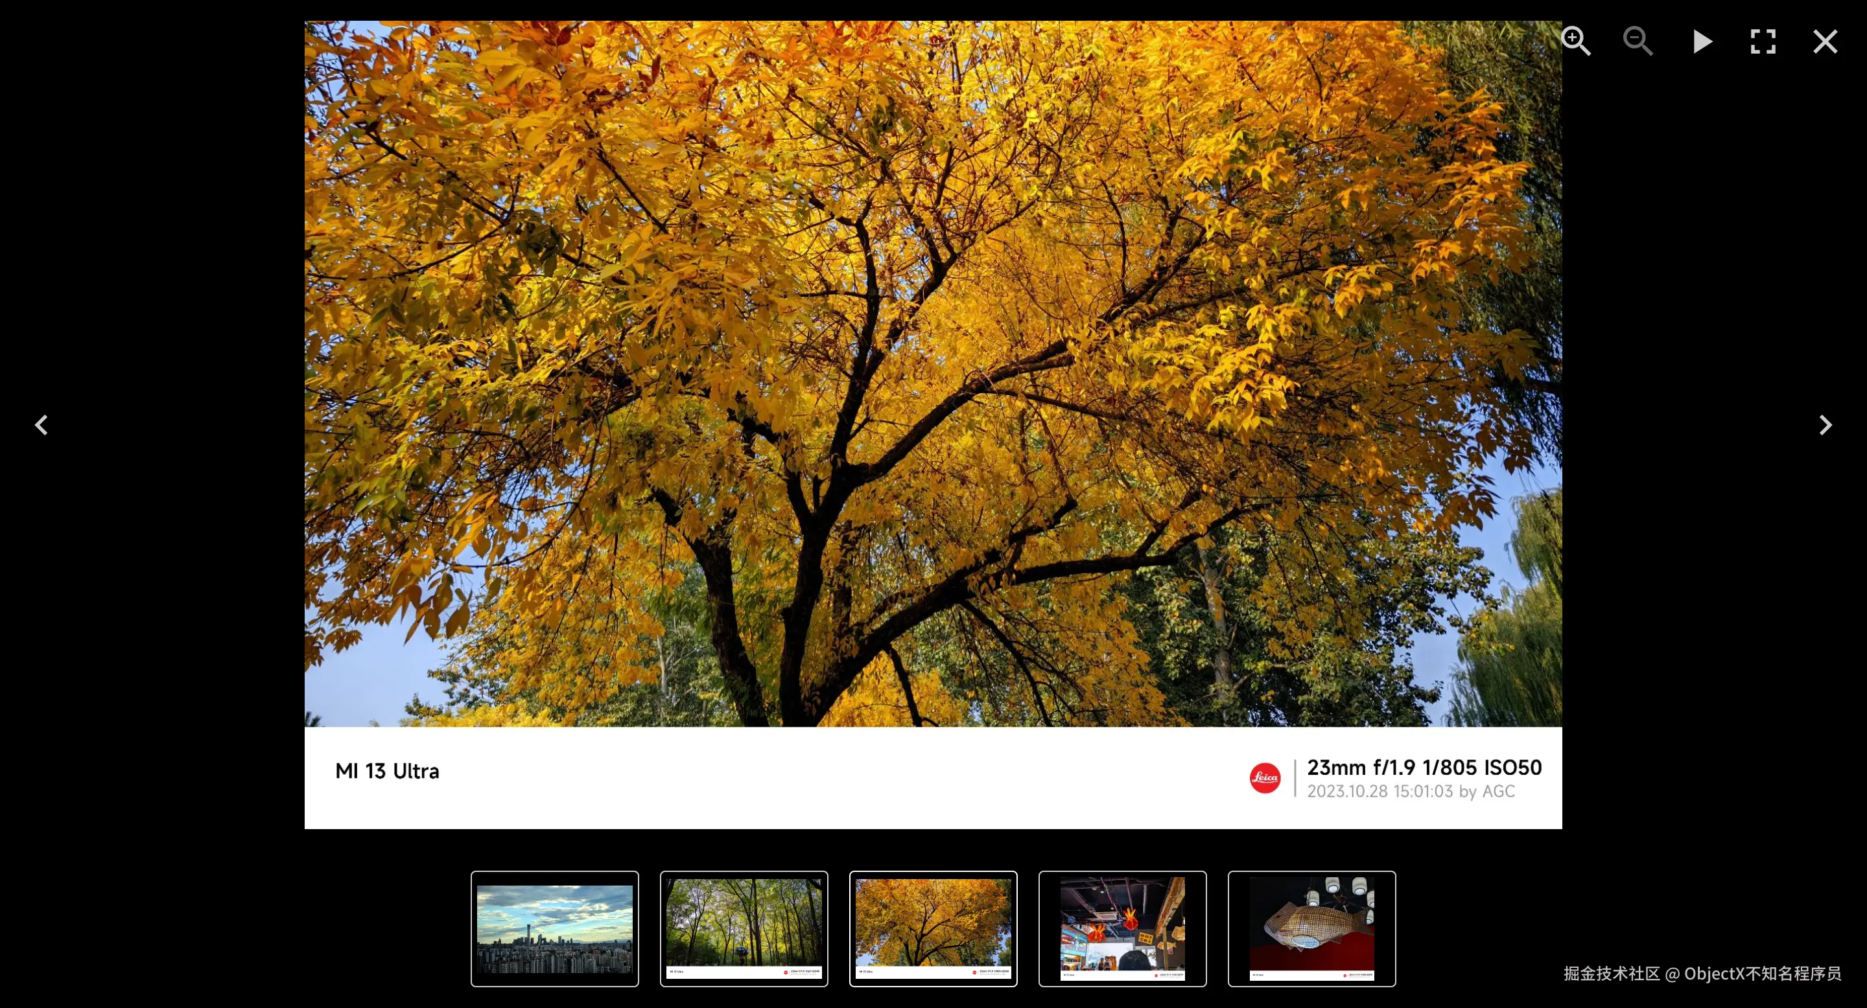Select the green forest thumbnail
1867x1008 pixels.
tap(744, 928)
